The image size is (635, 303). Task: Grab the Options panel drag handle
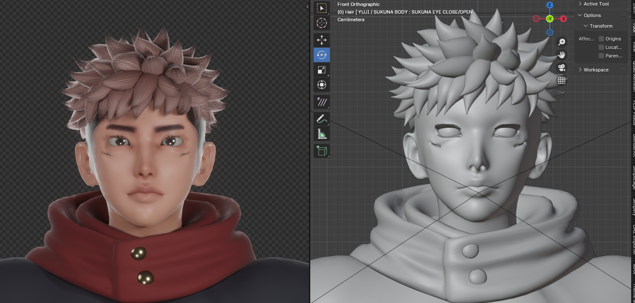coord(623,15)
